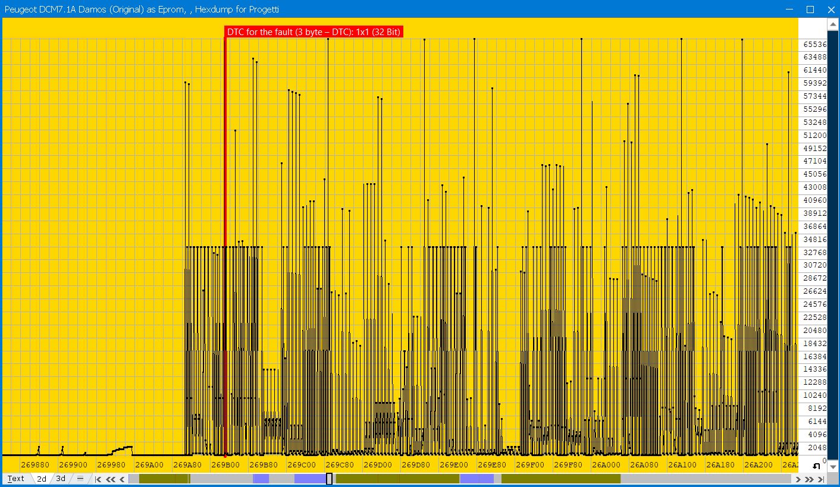Maximize the hexdump window

point(810,10)
